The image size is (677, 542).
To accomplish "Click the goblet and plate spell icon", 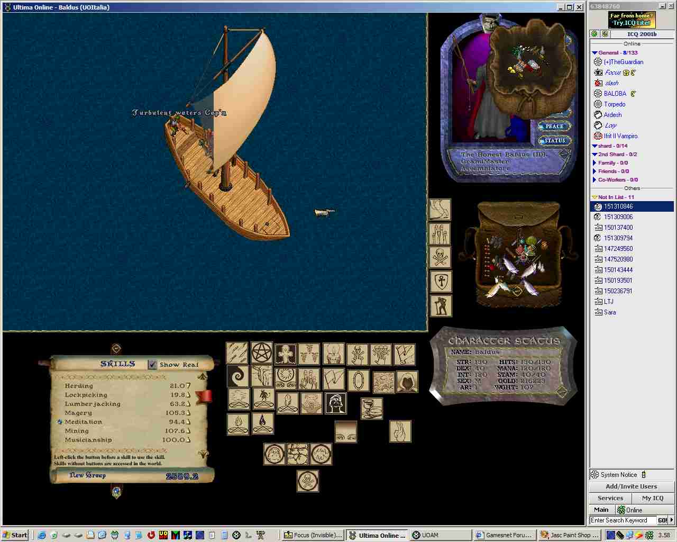I will 371,408.
